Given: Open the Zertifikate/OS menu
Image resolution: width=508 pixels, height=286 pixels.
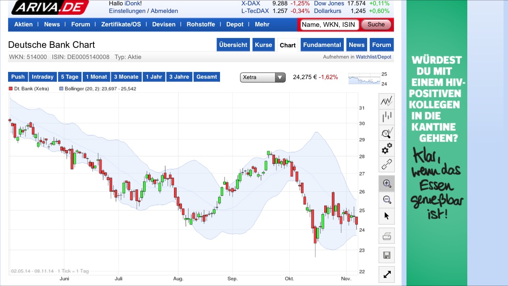Looking at the screenshot, I should 120,24.
